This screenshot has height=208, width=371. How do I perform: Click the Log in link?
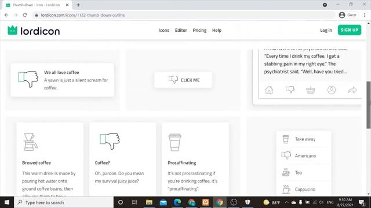(x=326, y=30)
